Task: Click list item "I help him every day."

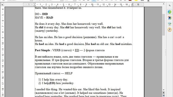Action: 55,80
